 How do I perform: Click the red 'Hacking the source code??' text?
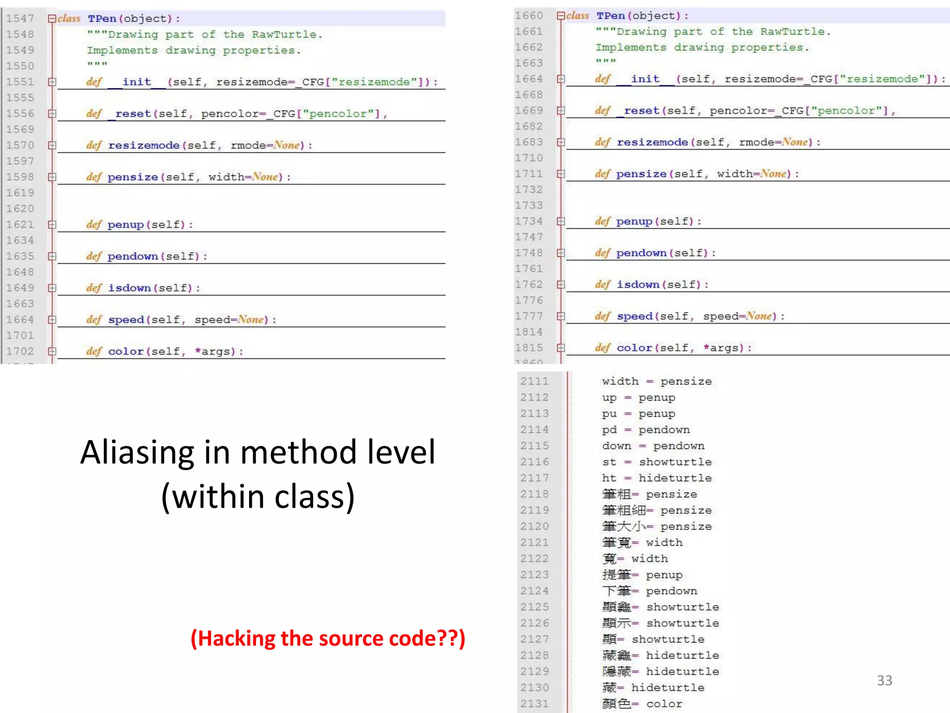click(x=328, y=639)
